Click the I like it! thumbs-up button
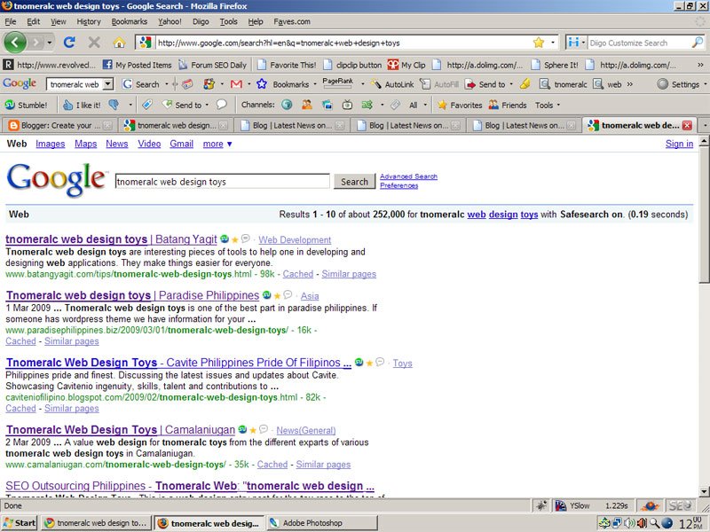The image size is (710, 532). [82, 105]
